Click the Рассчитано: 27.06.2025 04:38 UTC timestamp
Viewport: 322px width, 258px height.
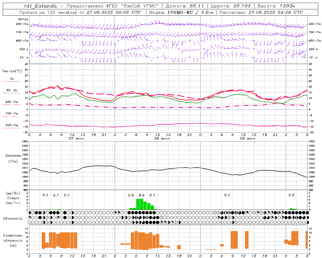pos(261,12)
